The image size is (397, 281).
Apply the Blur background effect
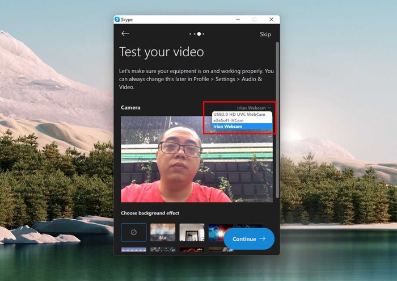[163, 232]
